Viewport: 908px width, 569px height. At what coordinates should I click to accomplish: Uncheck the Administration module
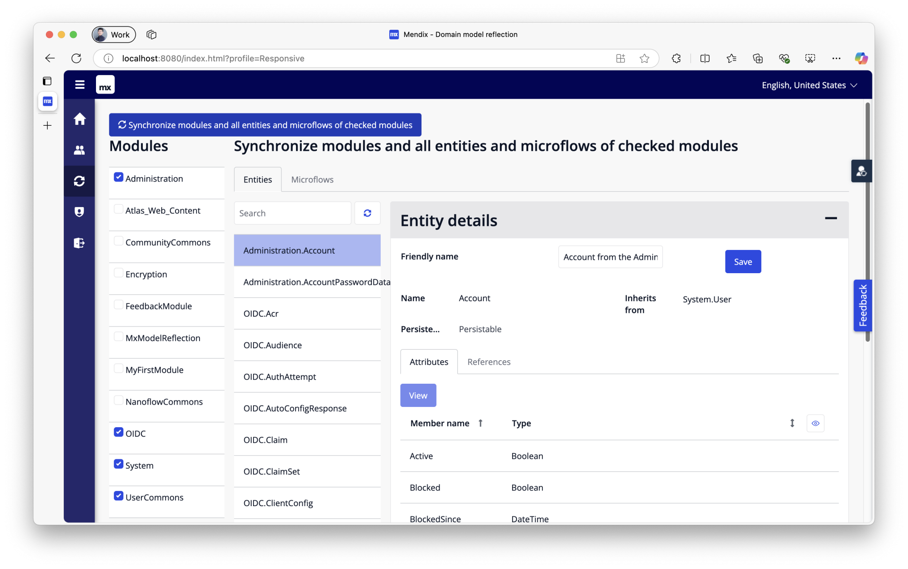(x=119, y=177)
